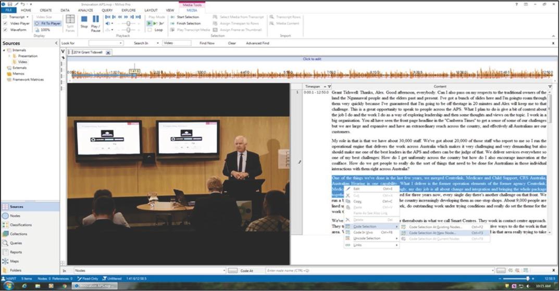The height and width of the screenshot is (291, 560).
Task: Click the Advanced Find button
Action: 257,43
